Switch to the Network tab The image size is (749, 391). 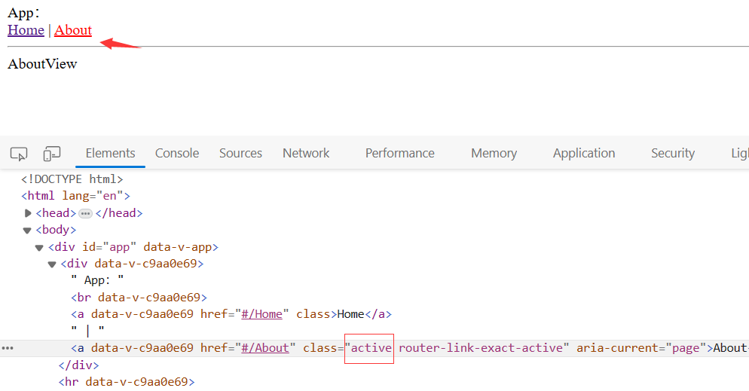306,153
